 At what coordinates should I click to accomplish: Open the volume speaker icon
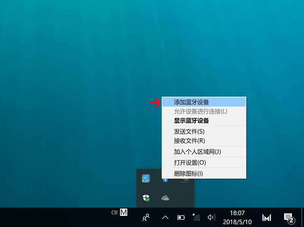click(212, 217)
